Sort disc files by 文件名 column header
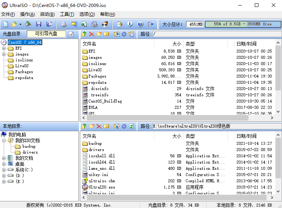282x208 pixels. 118,44
